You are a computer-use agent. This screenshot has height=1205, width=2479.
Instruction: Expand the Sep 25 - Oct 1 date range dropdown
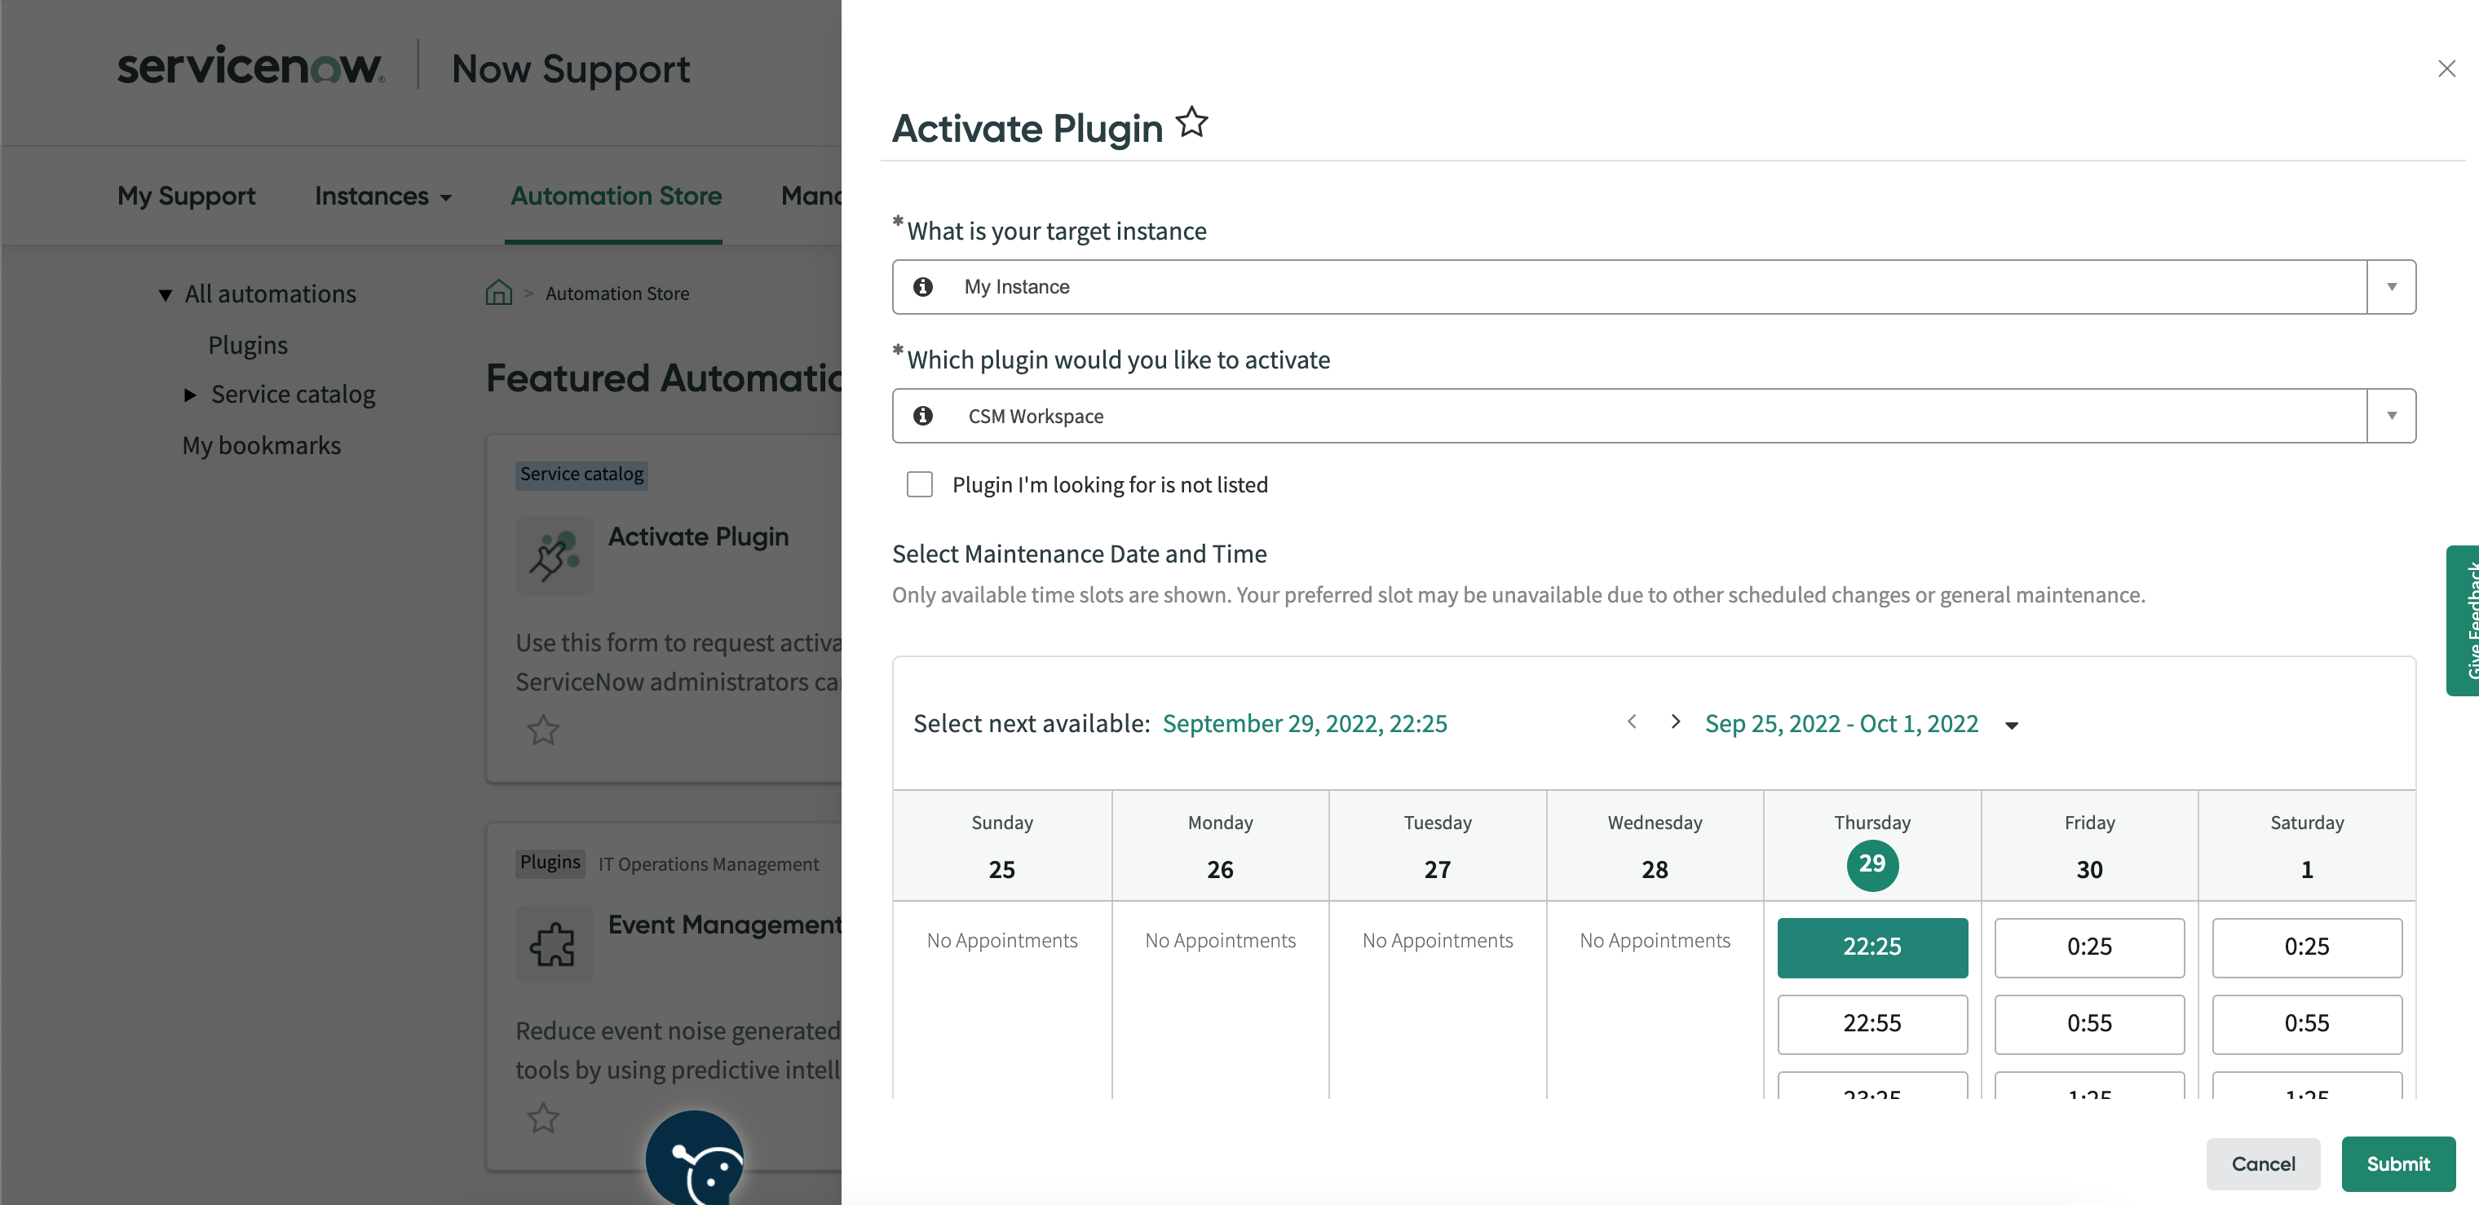(x=2011, y=726)
